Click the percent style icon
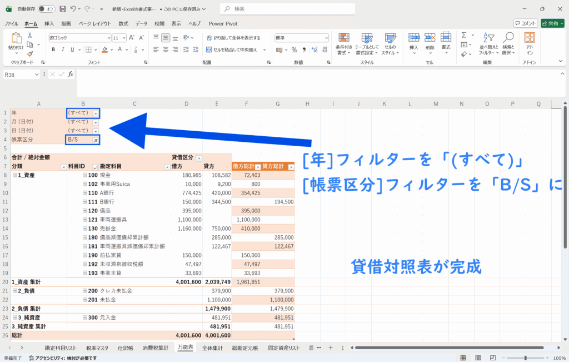569x362 pixels. pyautogui.click(x=294, y=49)
